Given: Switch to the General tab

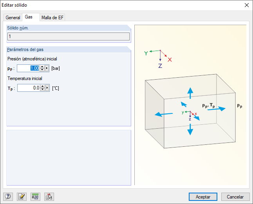Looking at the screenshot, I should 13,18.
